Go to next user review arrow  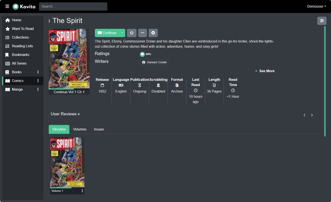click(312, 115)
